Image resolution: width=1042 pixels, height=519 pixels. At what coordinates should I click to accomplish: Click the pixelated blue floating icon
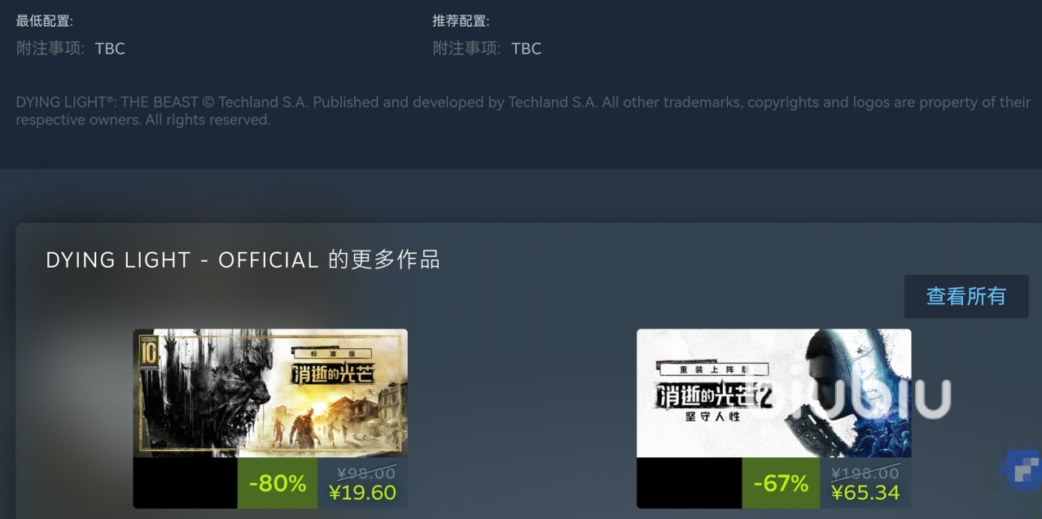[x=1022, y=469]
